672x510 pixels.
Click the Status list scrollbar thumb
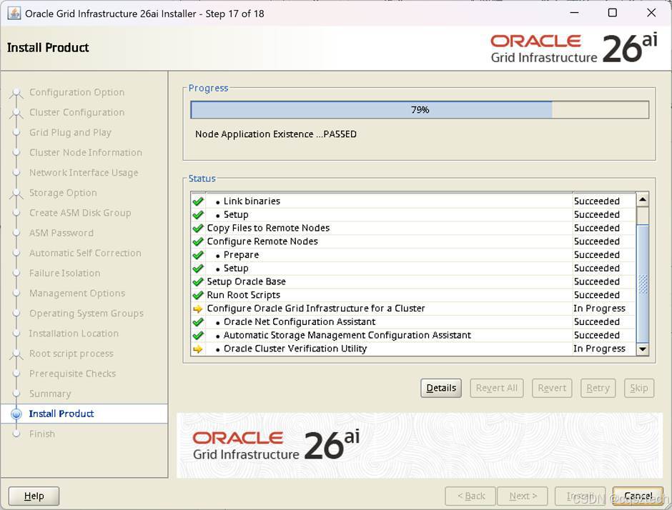tap(643, 284)
